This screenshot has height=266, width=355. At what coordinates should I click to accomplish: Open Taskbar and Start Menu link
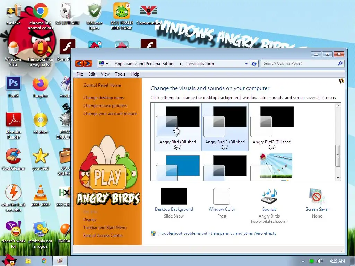tap(105, 228)
